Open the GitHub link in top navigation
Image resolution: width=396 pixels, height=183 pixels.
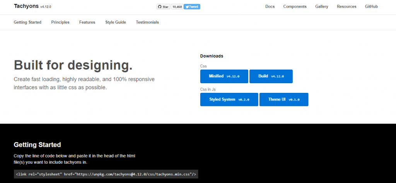371,7
